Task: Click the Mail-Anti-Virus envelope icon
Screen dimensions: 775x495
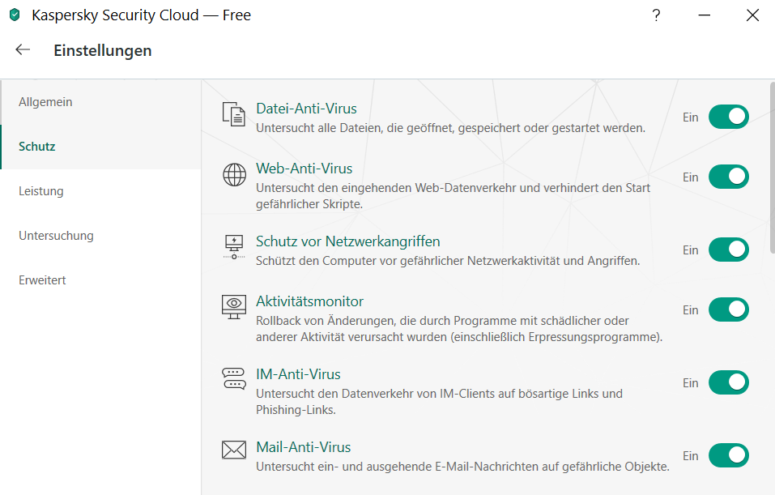Action: (x=233, y=450)
